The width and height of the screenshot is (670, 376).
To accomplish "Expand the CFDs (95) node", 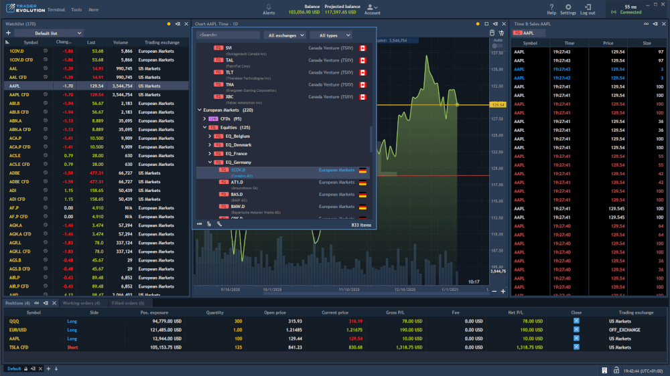I will click(204, 118).
